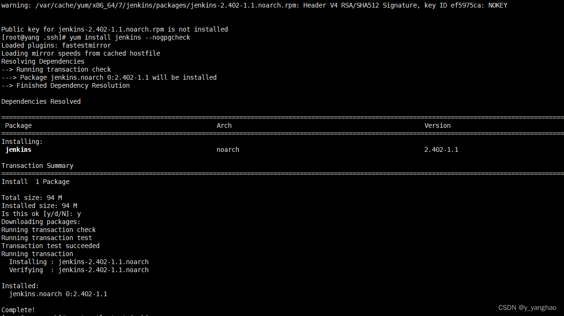Select the 'Installing:' section label
This screenshot has height=316, width=564.
[x=22, y=141]
